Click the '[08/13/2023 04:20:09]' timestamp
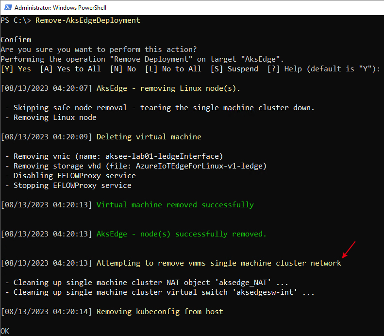 [47, 137]
